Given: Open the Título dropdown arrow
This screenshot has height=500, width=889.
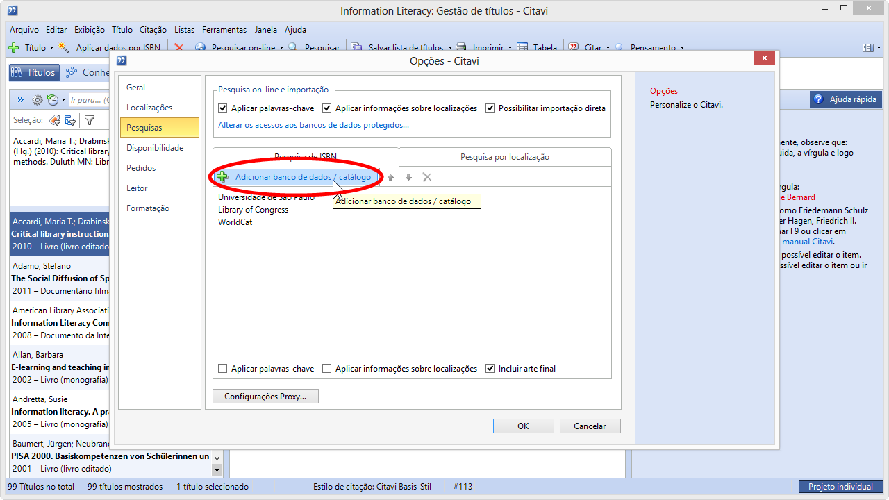Looking at the screenshot, I should pos(51,48).
